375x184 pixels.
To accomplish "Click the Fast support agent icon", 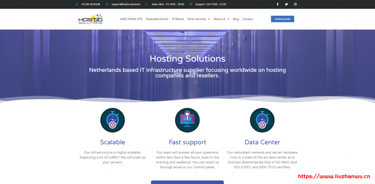I will tap(187, 120).
